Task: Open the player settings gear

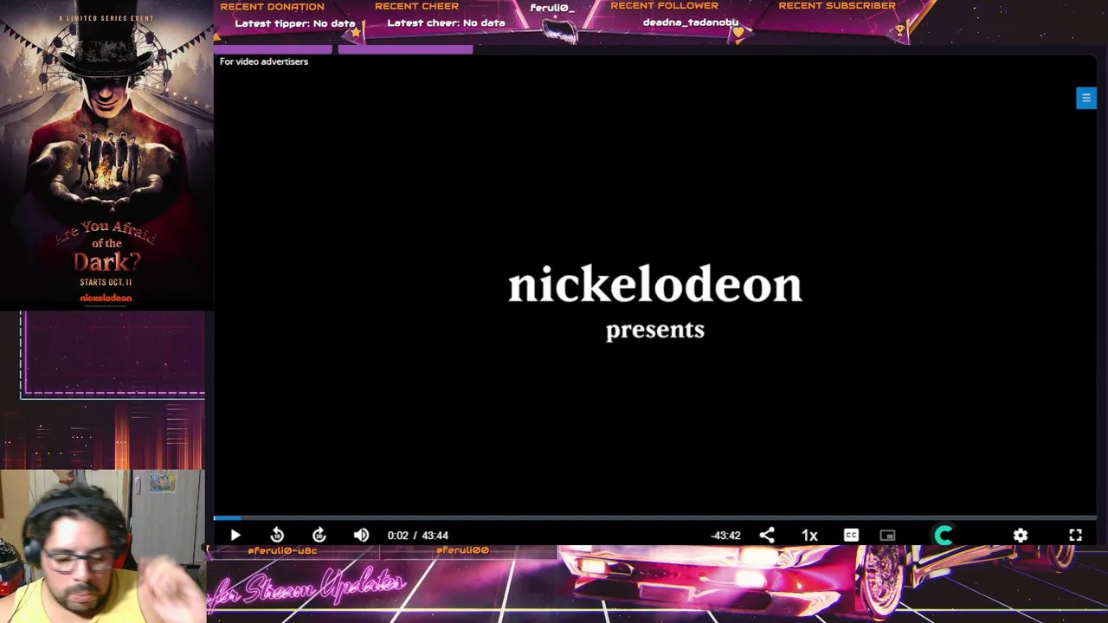Action: click(x=1021, y=536)
